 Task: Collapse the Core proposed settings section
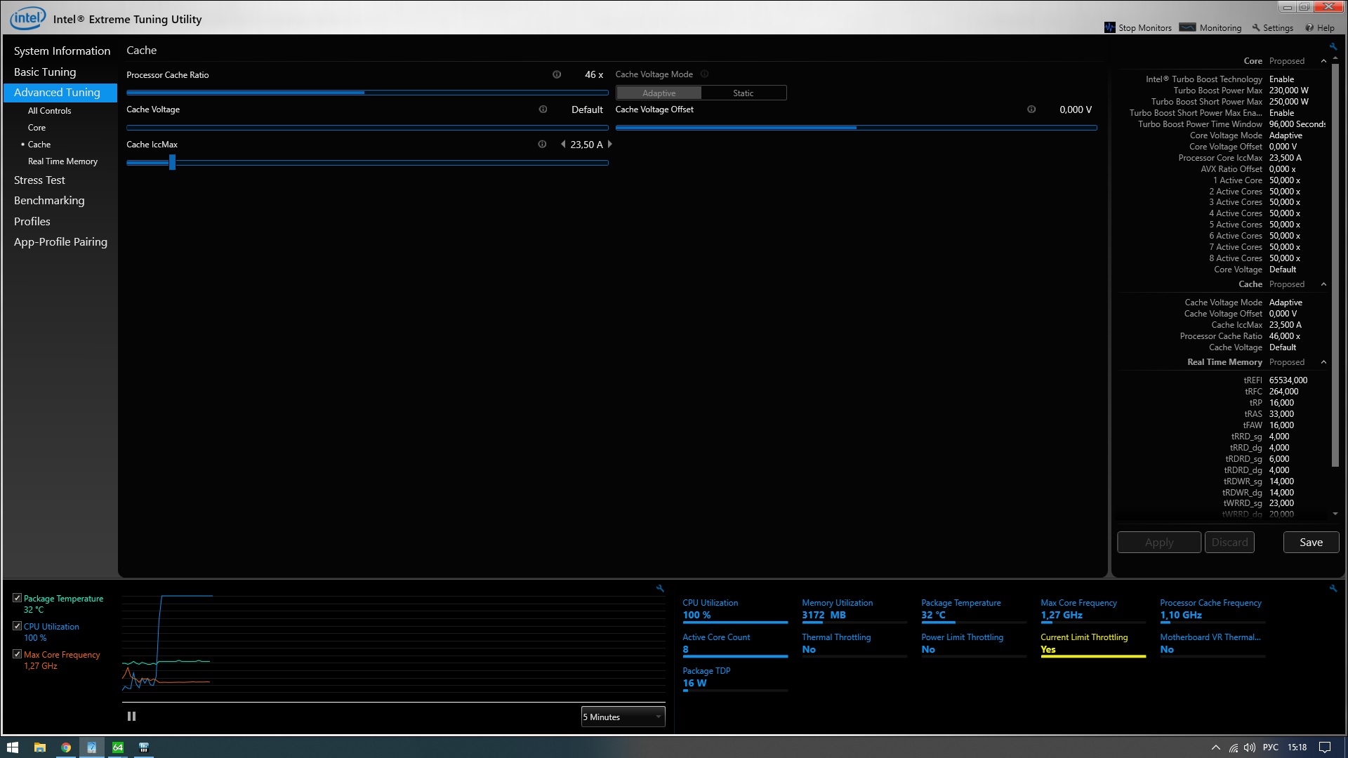[1323, 61]
